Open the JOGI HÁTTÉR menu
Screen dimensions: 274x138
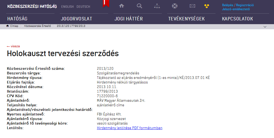(129, 19)
